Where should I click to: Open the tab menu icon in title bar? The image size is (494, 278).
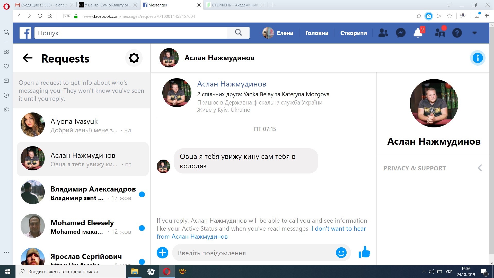pyautogui.click(x=449, y=5)
